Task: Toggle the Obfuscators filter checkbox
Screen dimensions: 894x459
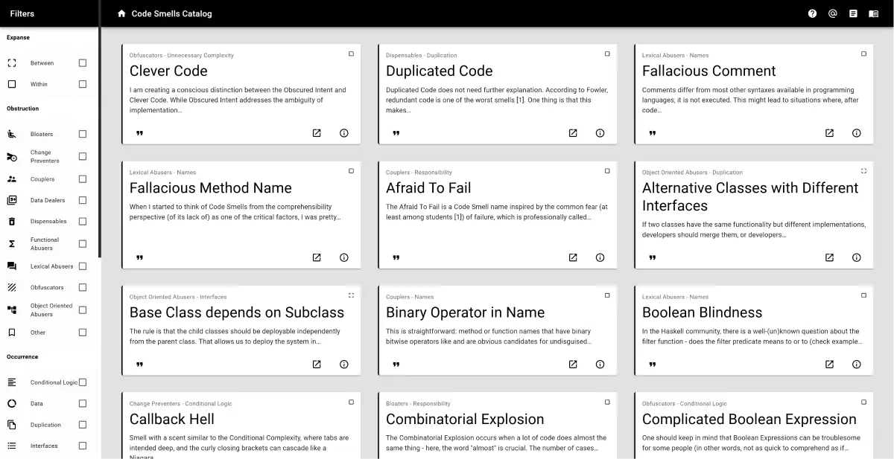Action: point(83,287)
